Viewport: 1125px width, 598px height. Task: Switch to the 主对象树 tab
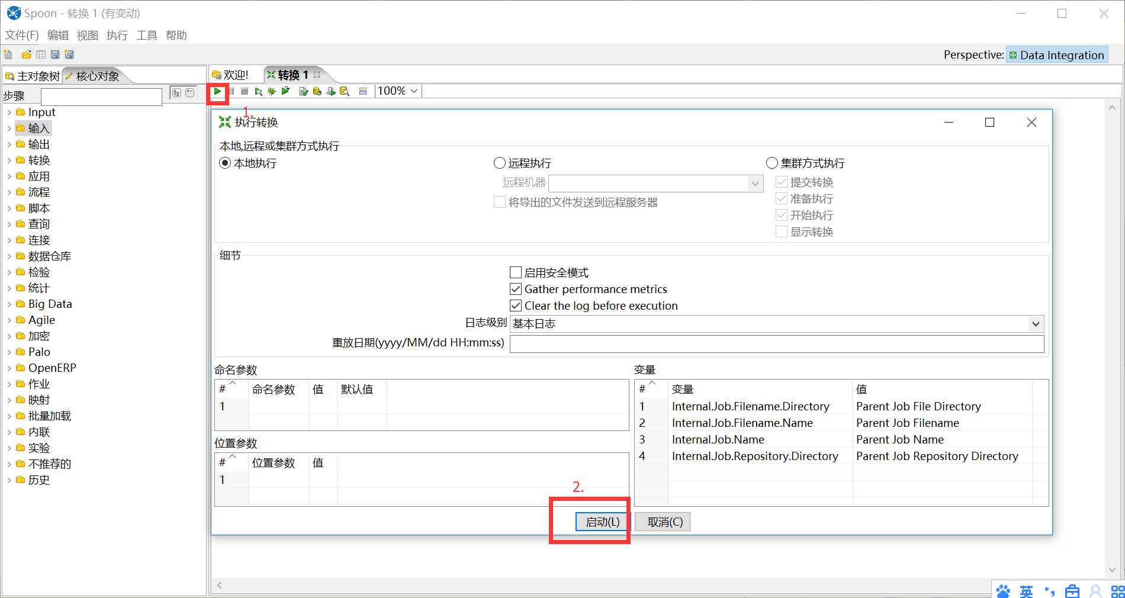[x=33, y=76]
